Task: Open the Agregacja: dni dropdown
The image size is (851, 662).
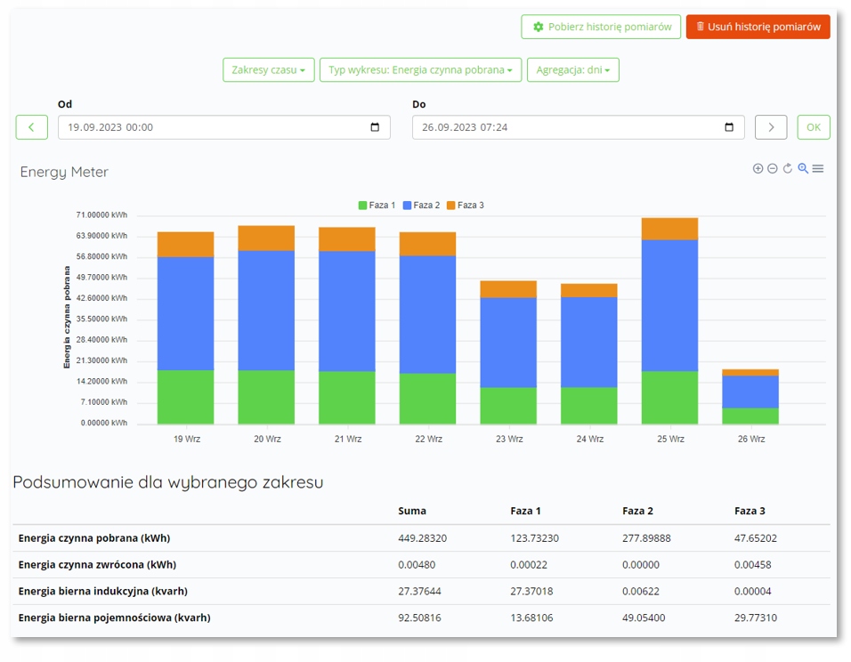Action: 572,70
